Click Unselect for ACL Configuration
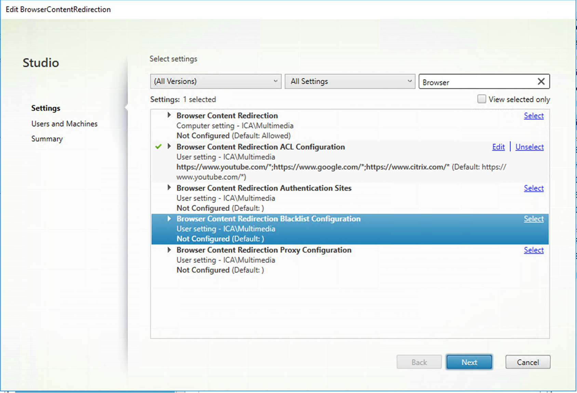This screenshot has width=577, height=393. pyautogui.click(x=529, y=147)
